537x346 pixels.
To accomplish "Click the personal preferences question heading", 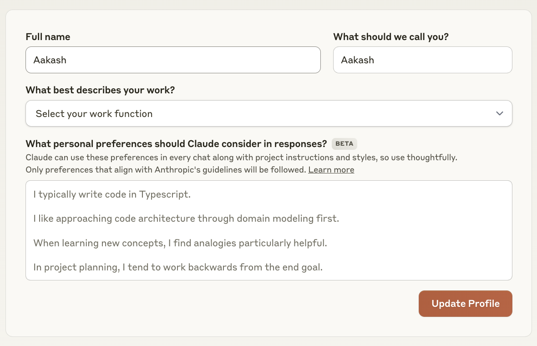I will point(176,144).
